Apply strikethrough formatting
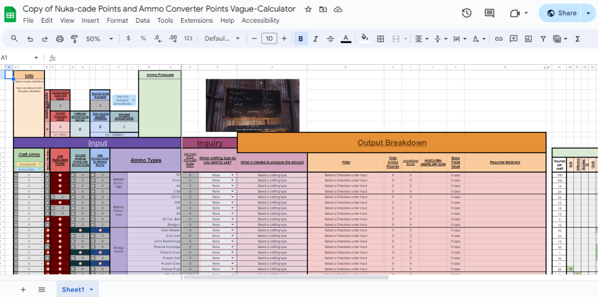 (x=330, y=39)
